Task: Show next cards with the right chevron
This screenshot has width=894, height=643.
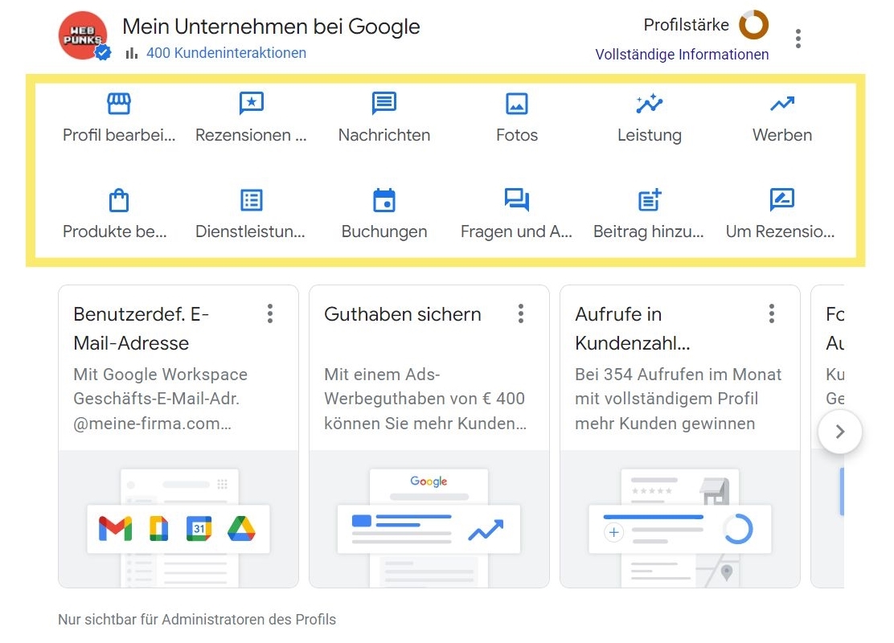Action: 840,432
